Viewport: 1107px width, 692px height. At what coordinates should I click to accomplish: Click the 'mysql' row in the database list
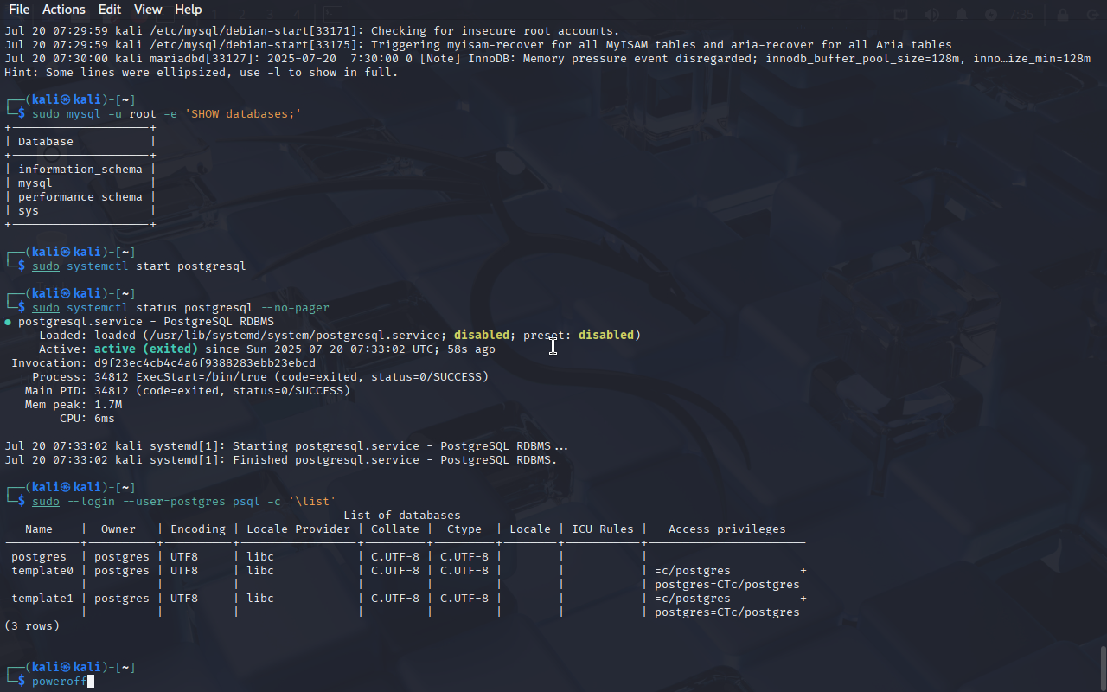pyautogui.click(x=35, y=183)
